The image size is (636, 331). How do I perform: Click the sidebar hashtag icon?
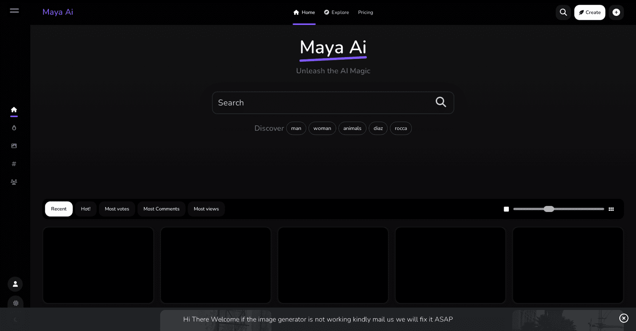point(14,164)
